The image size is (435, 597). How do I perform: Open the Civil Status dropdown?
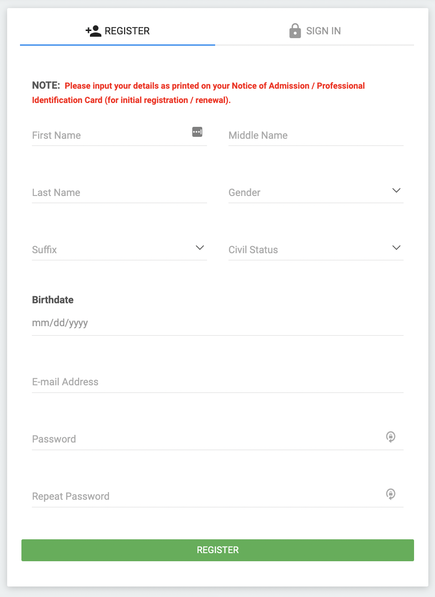pyautogui.click(x=396, y=247)
